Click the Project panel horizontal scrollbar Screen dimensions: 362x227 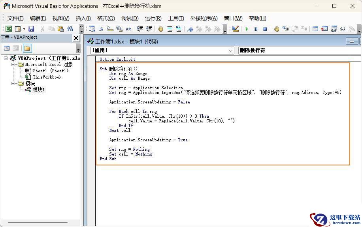[x=38, y=223]
